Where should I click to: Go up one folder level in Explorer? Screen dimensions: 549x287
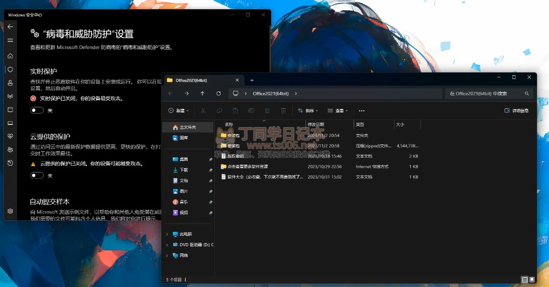click(x=202, y=93)
